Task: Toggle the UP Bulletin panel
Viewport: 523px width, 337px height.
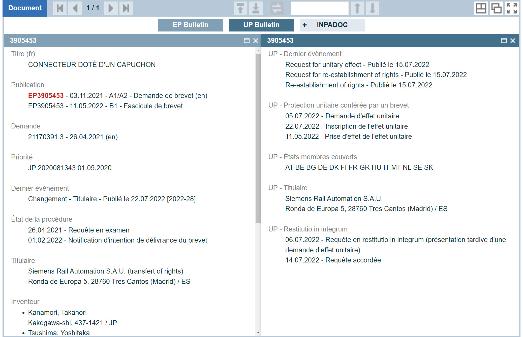Action: (x=261, y=25)
